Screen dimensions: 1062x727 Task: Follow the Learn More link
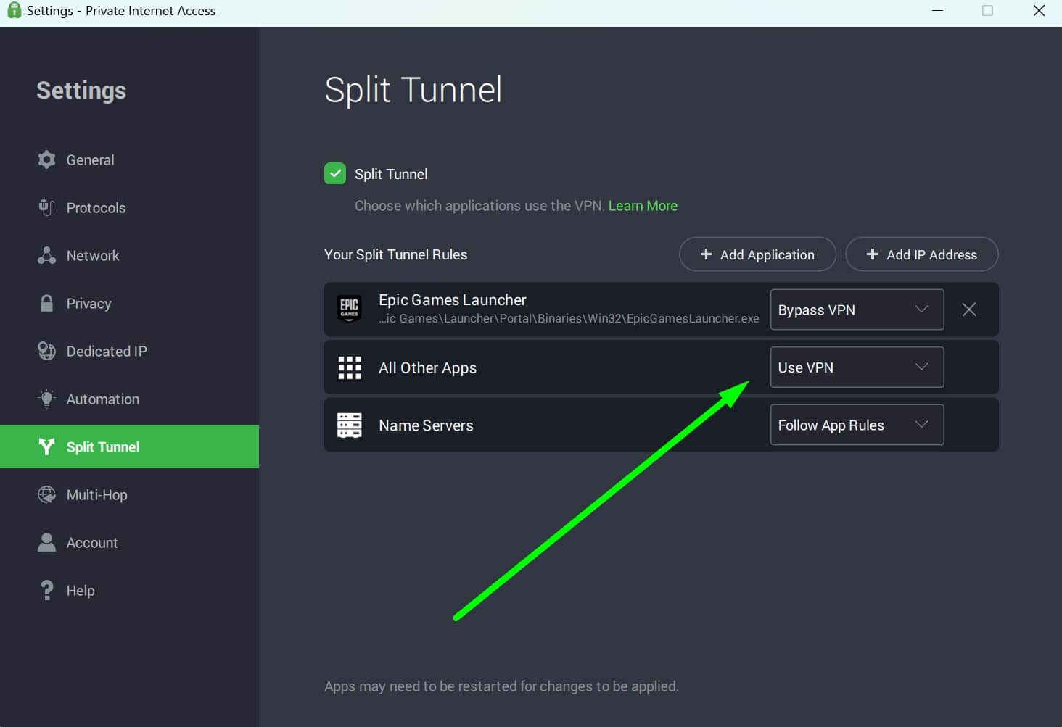pyautogui.click(x=643, y=206)
